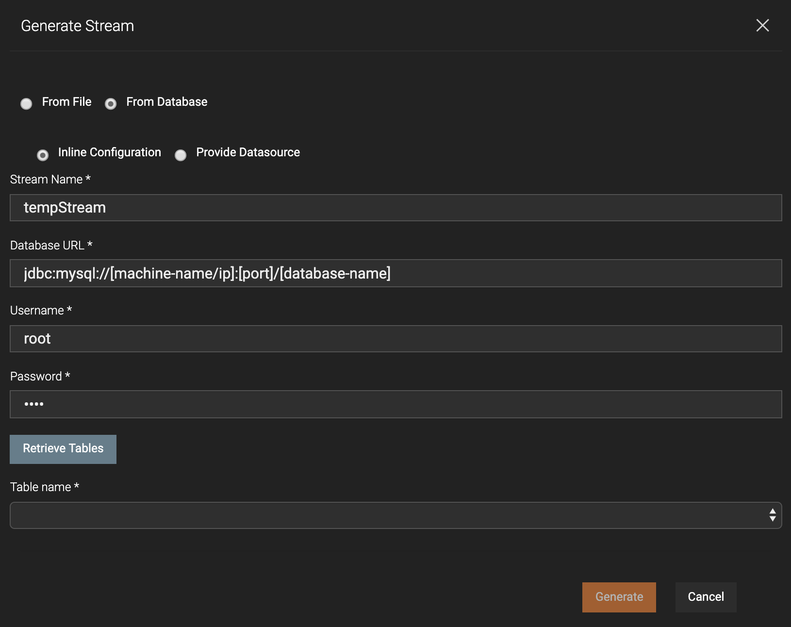The height and width of the screenshot is (627, 791).
Task: Close the Generate Stream dialog
Action: click(762, 25)
